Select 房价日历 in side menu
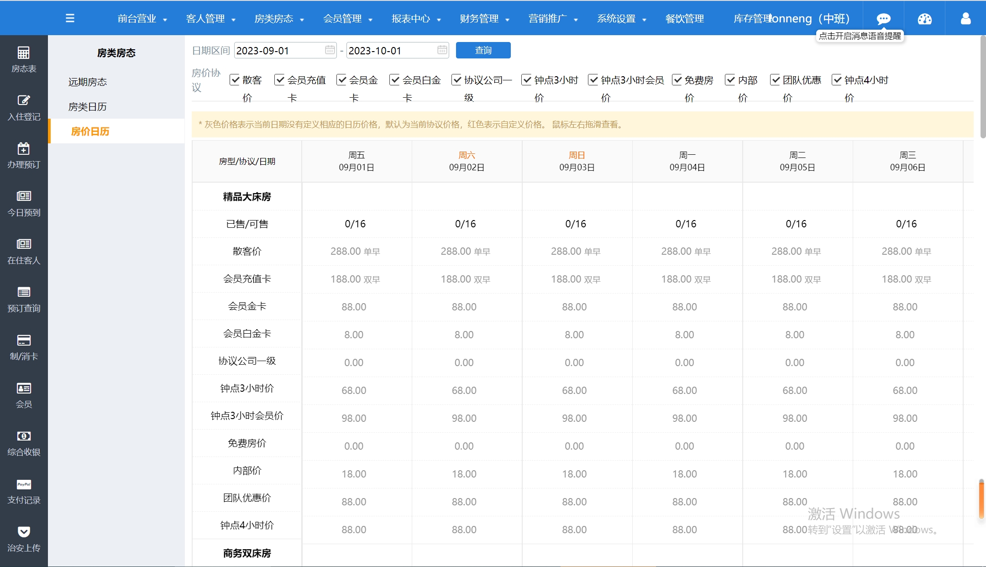Screen dimensions: 986x567 [116, 131]
